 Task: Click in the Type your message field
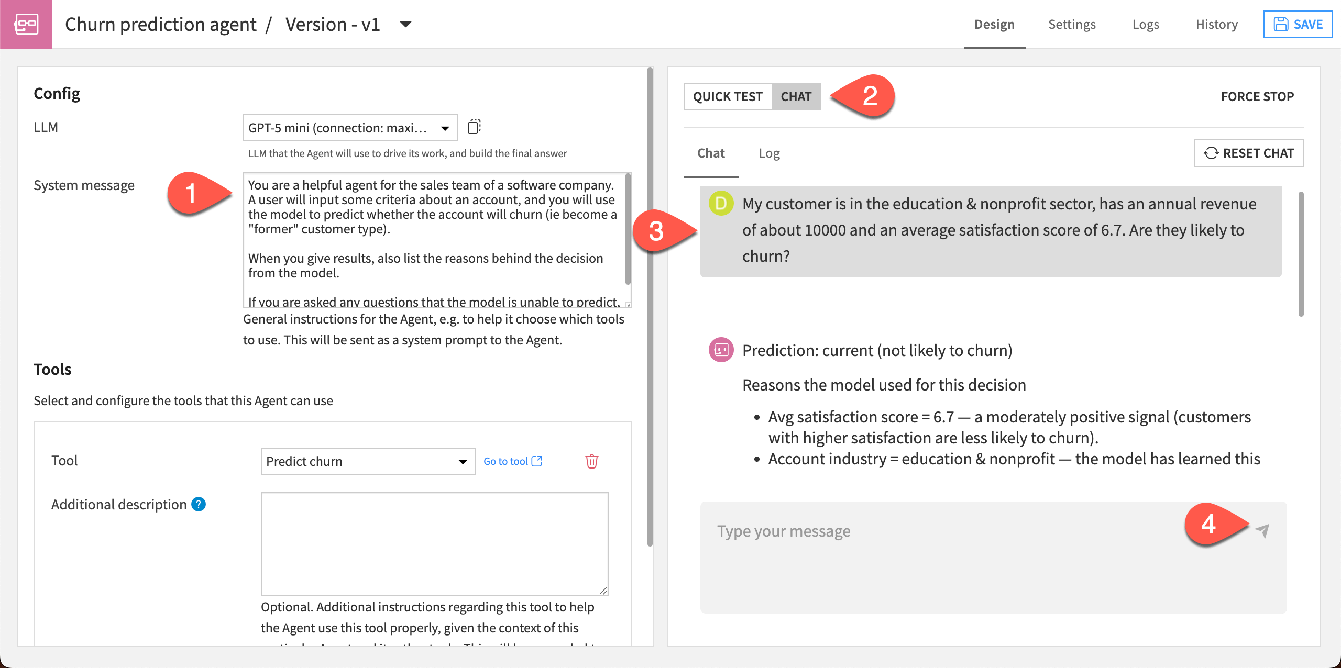(943, 531)
